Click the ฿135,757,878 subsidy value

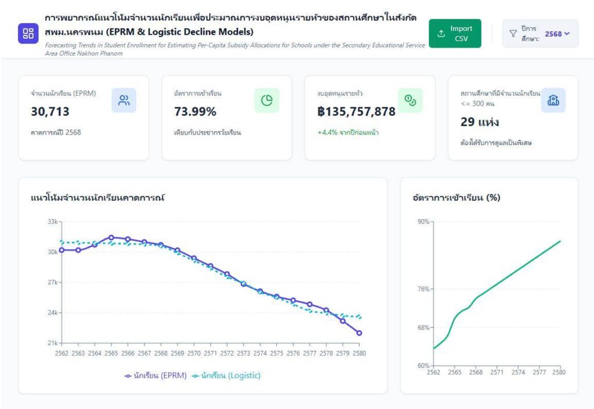[x=356, y=111]
